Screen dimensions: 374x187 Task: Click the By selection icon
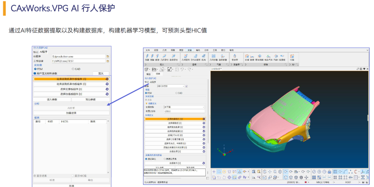pos(244,177)
